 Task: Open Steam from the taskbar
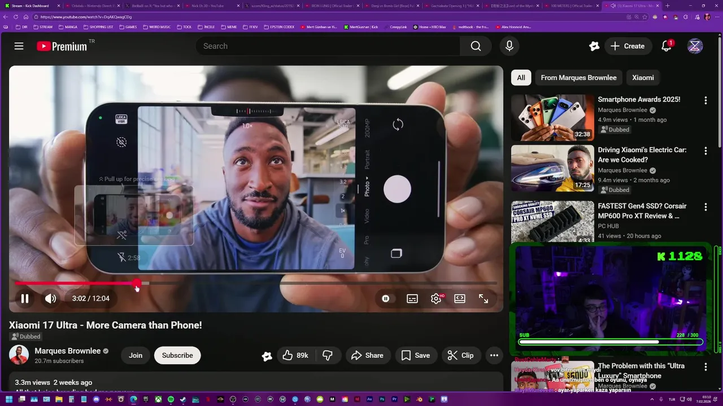pos(183,400)
